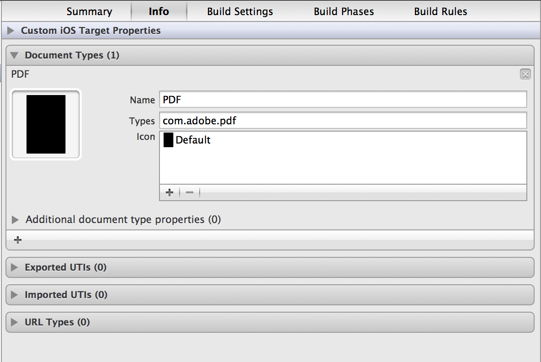This screenshot has width=541, height=362.
Task: Collapse the Document Types section
Action: click(15, 55)
